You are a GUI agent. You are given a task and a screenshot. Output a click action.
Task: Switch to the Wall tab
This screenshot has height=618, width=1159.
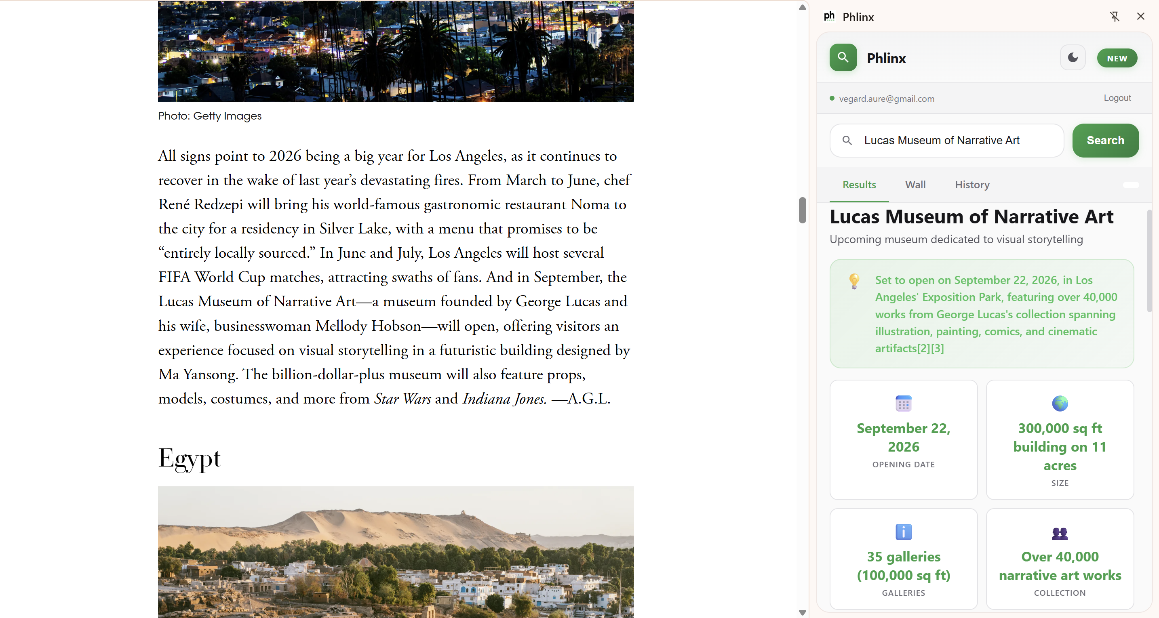[915, 185]
